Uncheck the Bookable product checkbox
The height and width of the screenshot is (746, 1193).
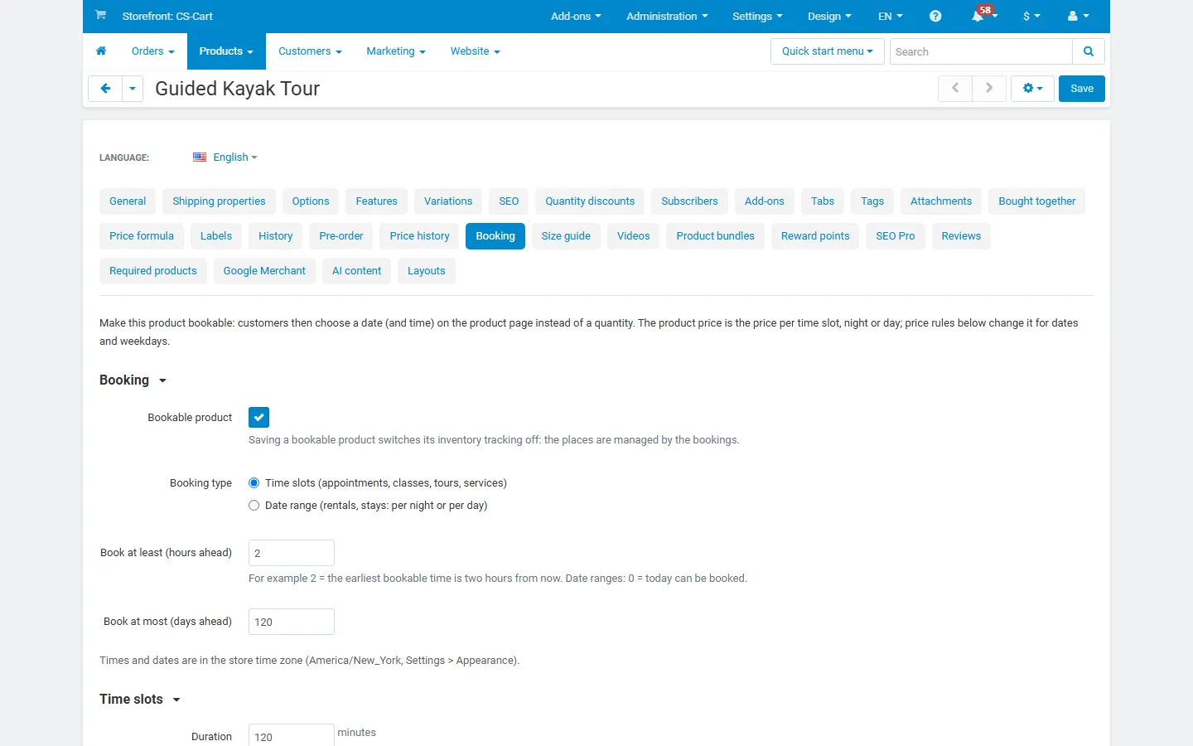(258, 418)
